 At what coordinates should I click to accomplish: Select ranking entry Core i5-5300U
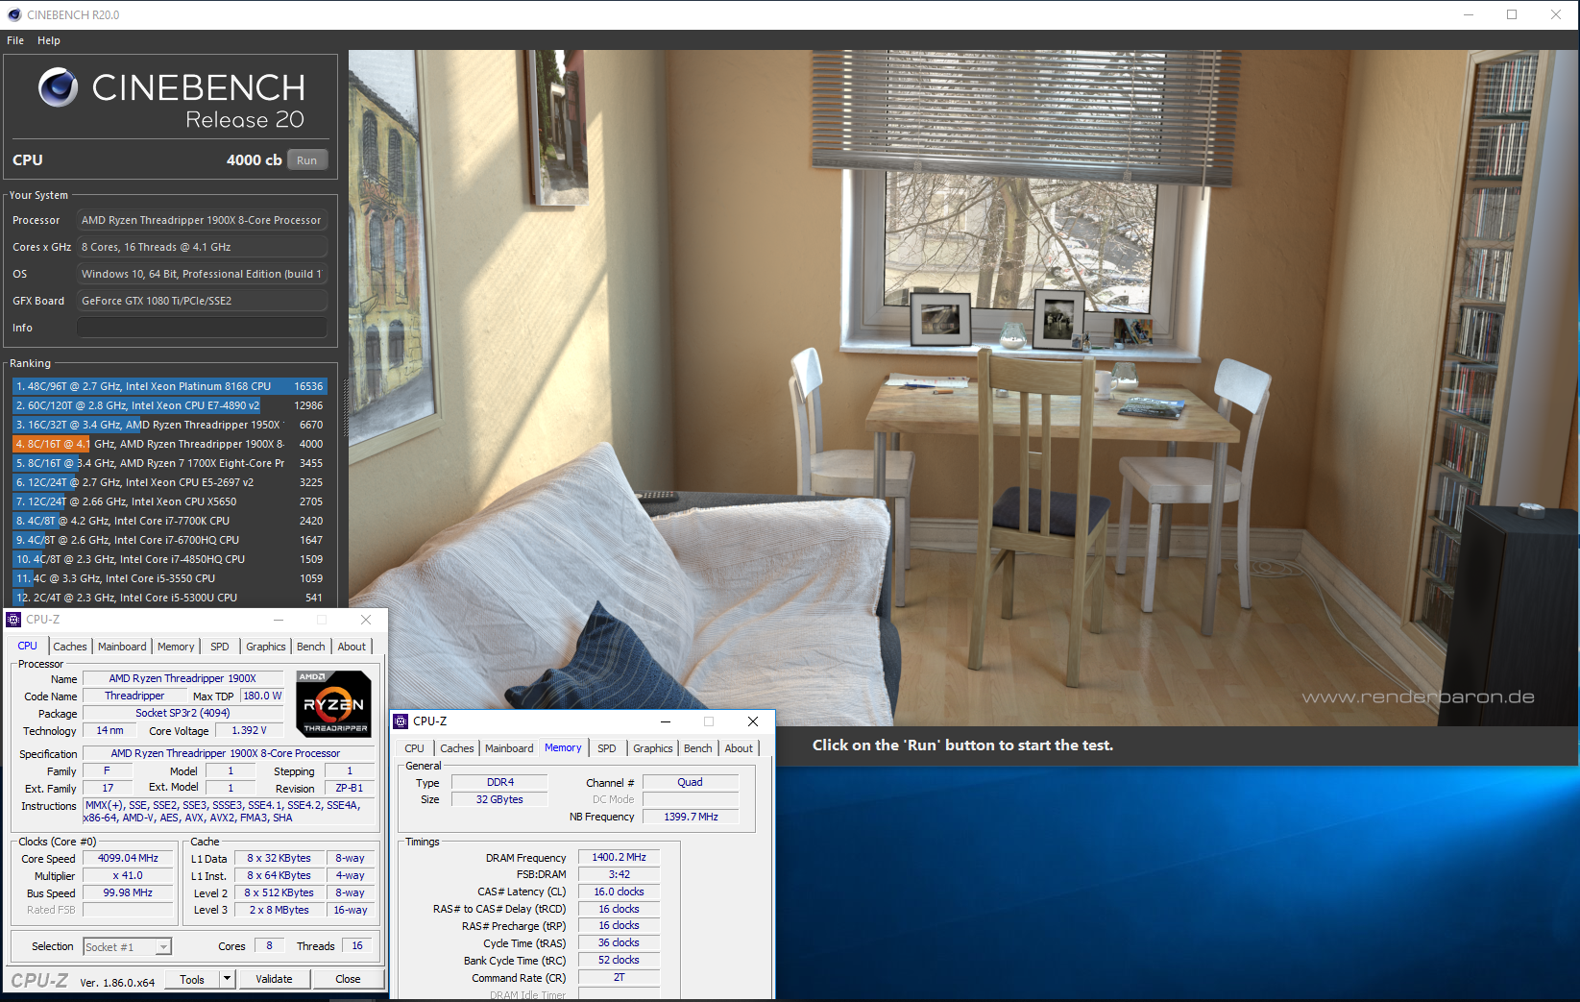click(x=170, y=598)
